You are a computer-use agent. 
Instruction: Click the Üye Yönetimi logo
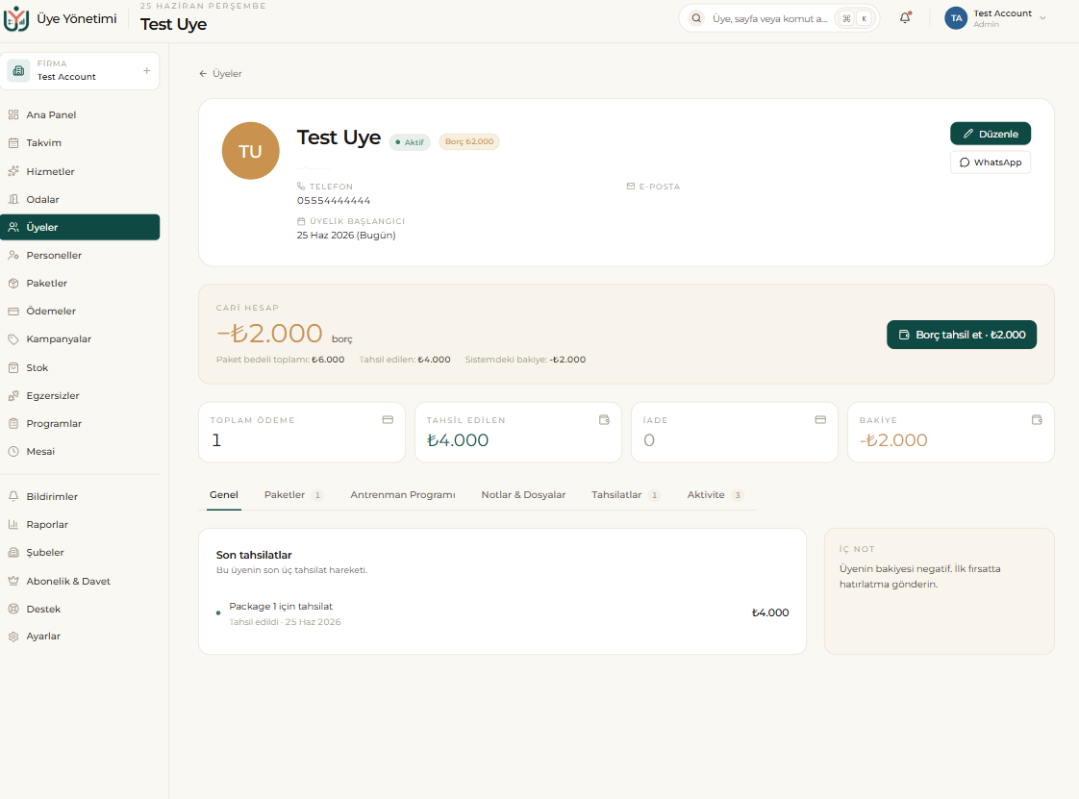point(15,18)
